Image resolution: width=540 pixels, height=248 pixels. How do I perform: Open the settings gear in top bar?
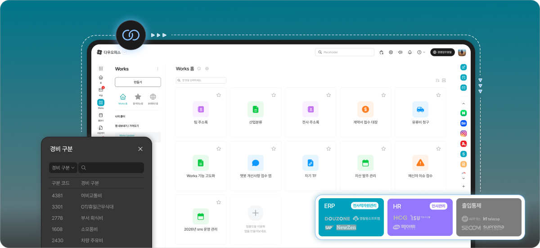391,52
